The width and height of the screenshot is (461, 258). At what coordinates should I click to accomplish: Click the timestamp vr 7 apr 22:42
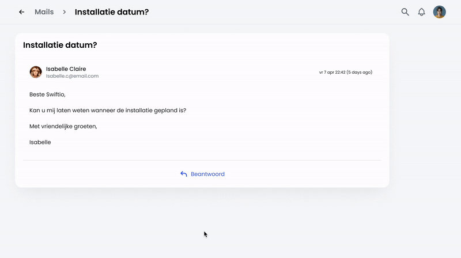point(332,73)
